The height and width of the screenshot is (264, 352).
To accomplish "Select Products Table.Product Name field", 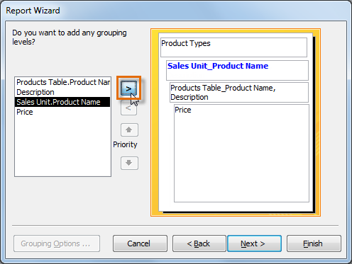I will pyautogui.click(x=62, y=82).
